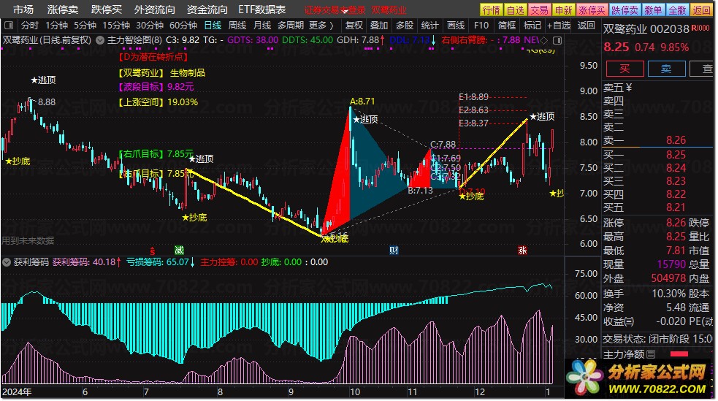Image resolution: width=718 pixels, height=401 pixels.
Task: Select the 日线 daily period tab
Action: [213, 26]
